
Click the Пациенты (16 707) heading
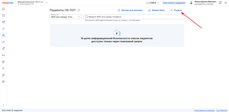click(62, 10)
